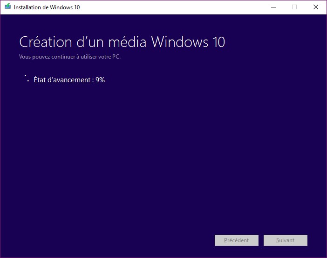Click the underlined P of Précédent
This screenshot has height=258, width=327.
[x=226, y=240]
